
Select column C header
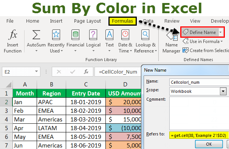pos(86,84)
